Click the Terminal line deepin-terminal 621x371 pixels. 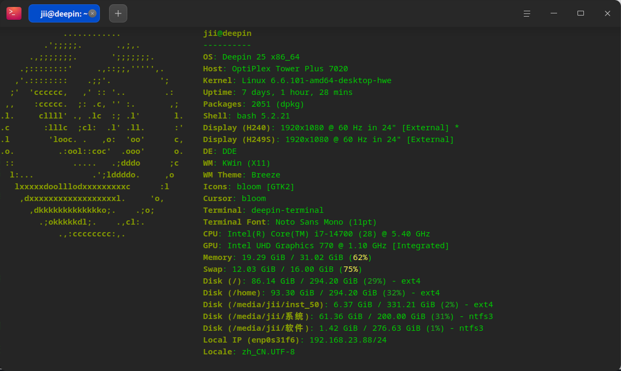click(263, 211)
